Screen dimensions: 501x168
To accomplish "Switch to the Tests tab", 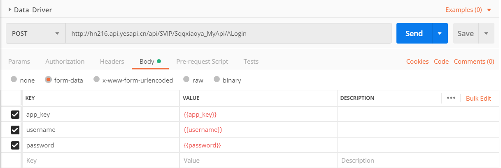I will [251, 62].
